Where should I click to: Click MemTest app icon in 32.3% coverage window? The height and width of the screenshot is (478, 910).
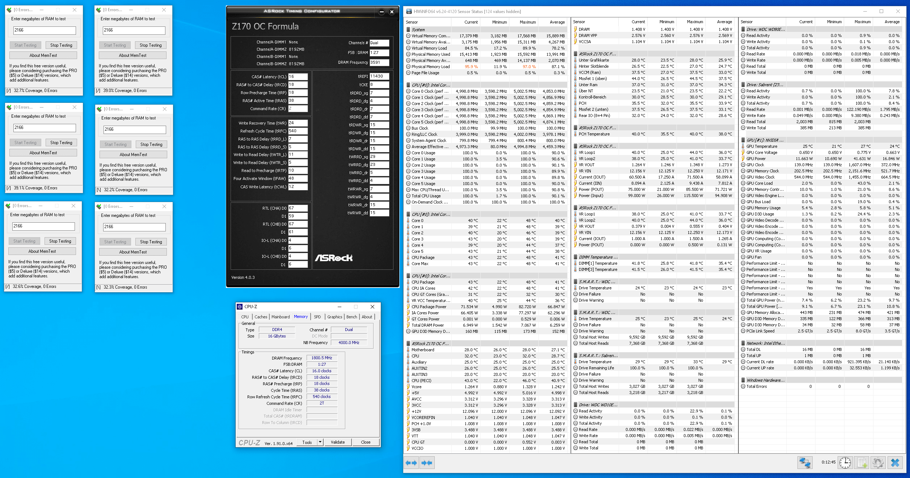point(99,206)
